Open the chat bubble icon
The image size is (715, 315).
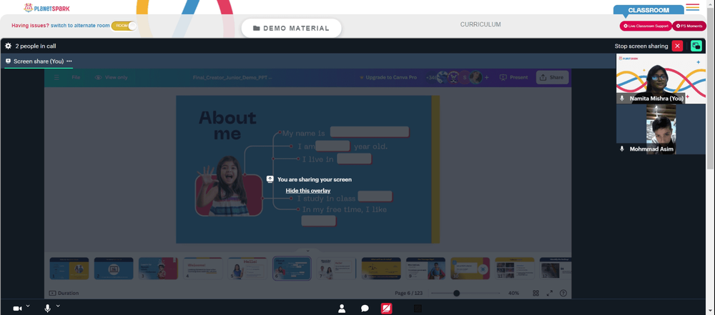(365, 309)
